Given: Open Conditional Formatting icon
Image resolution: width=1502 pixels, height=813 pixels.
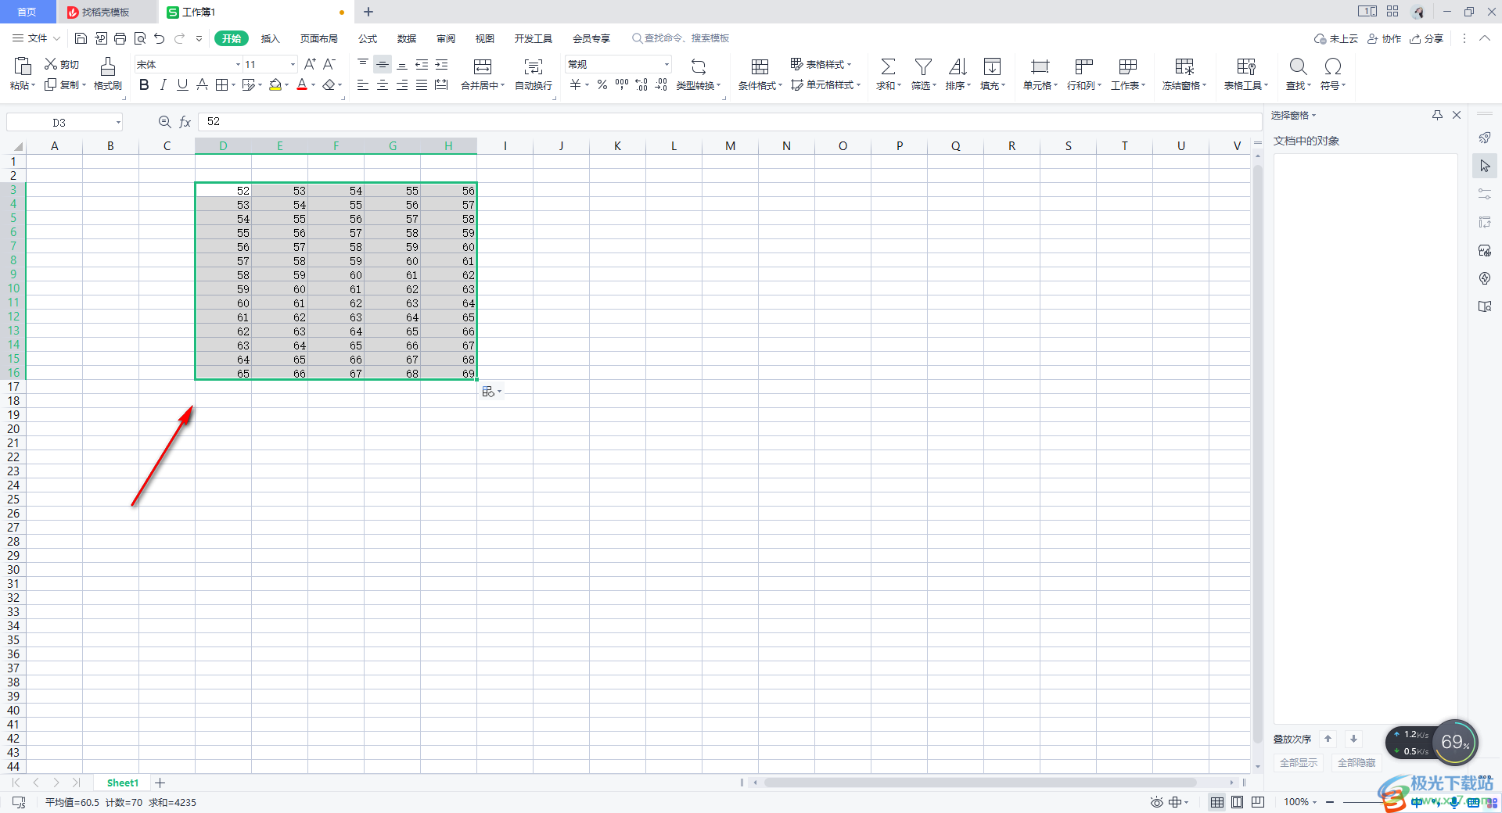Looking at the screenshot, I should pos(760,66).
